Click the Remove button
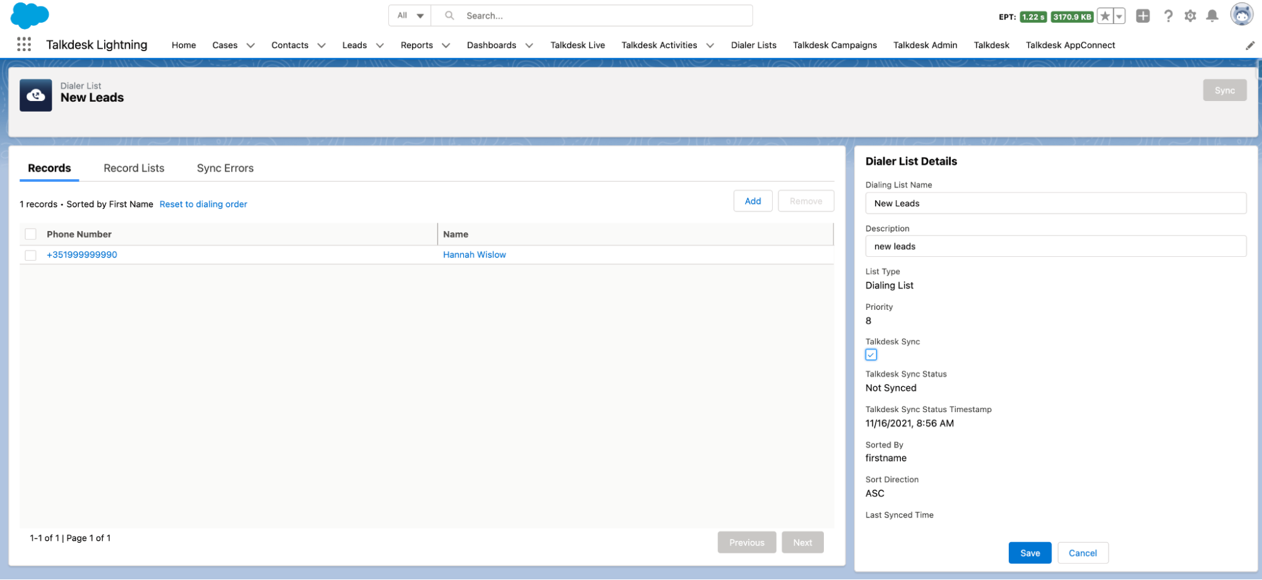1262x580 pixels. pos(806,201)
